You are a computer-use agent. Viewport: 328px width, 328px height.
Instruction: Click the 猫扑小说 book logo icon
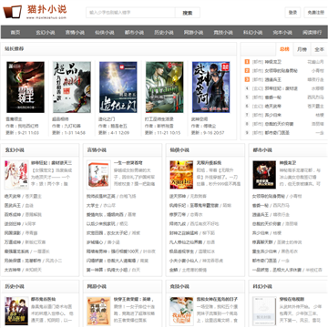pyautogui.click(x=13, y=12)
